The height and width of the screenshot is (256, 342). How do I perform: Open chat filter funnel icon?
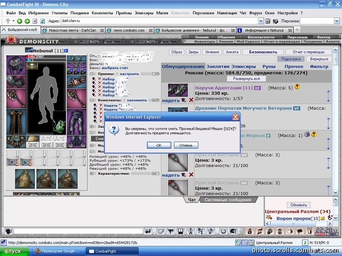tap(170, 231)
